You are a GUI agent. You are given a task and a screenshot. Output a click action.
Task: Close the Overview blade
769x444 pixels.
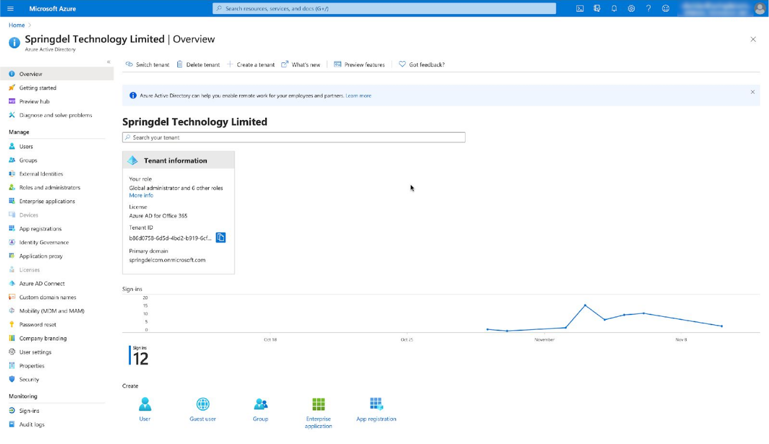753,39
